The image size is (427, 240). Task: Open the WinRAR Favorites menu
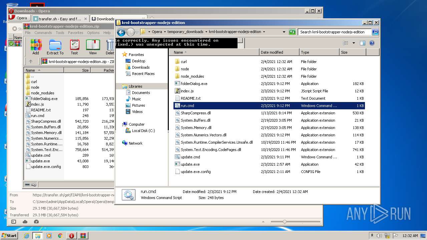(x=76, y=33)
